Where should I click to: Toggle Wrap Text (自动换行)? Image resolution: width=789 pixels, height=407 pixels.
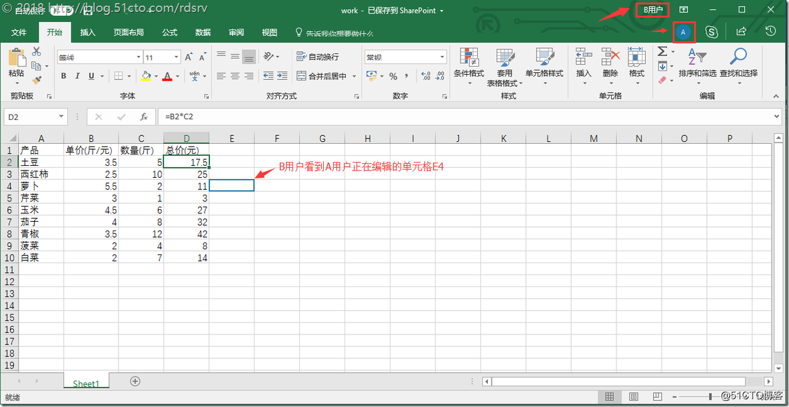click(317, 57)
